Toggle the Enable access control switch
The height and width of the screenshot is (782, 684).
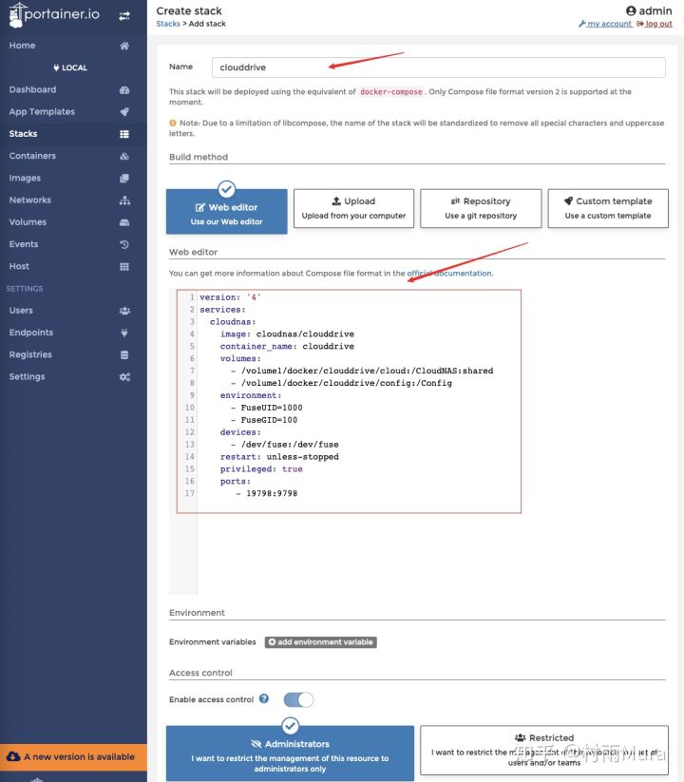click(x=297, y=699)
